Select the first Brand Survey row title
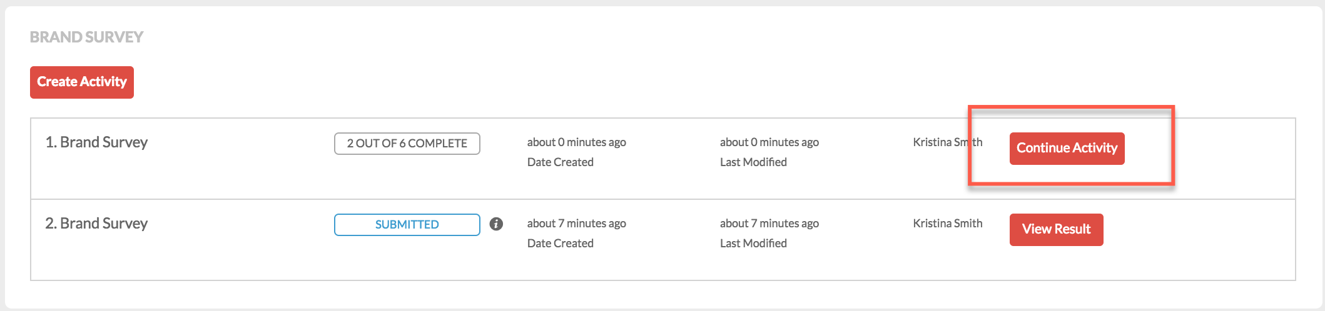The width and height of the screenshot is (1325, 311). [96, 142]
